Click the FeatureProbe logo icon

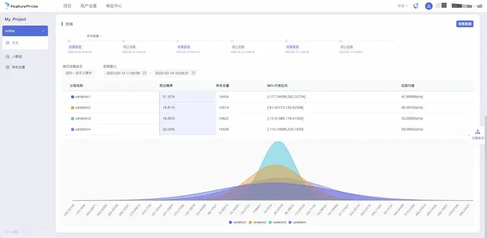[x=7, y=5]
